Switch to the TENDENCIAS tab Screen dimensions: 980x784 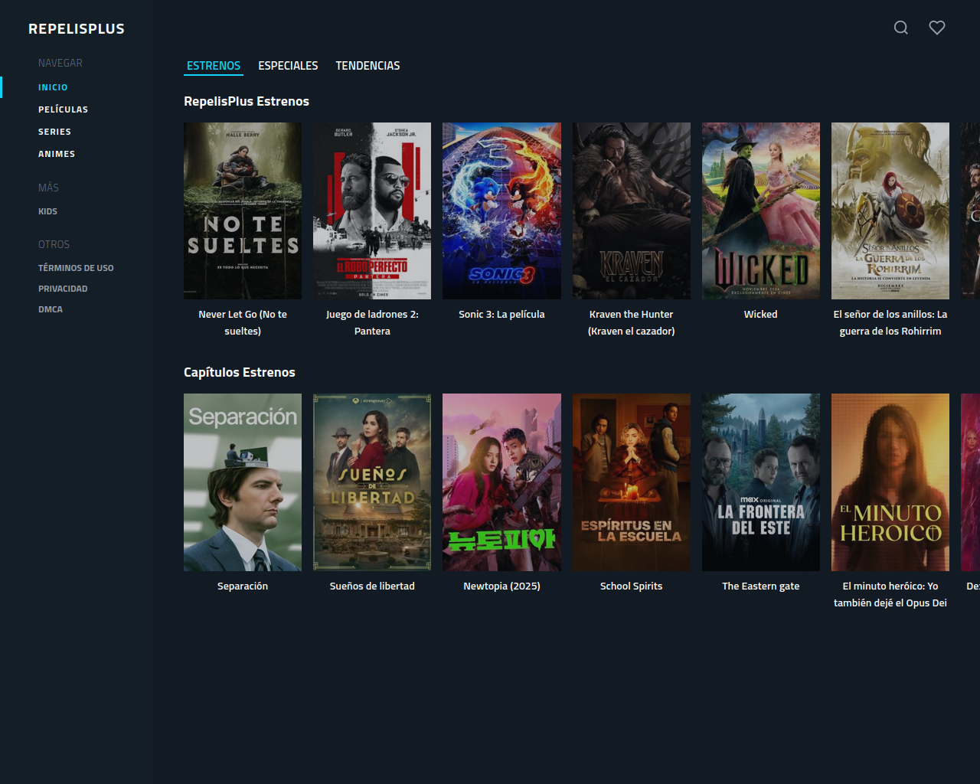(x=367, y=66)
